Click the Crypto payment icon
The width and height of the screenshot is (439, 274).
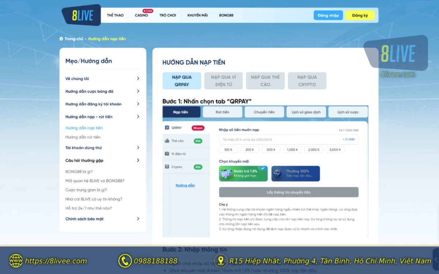pos(166,167)
